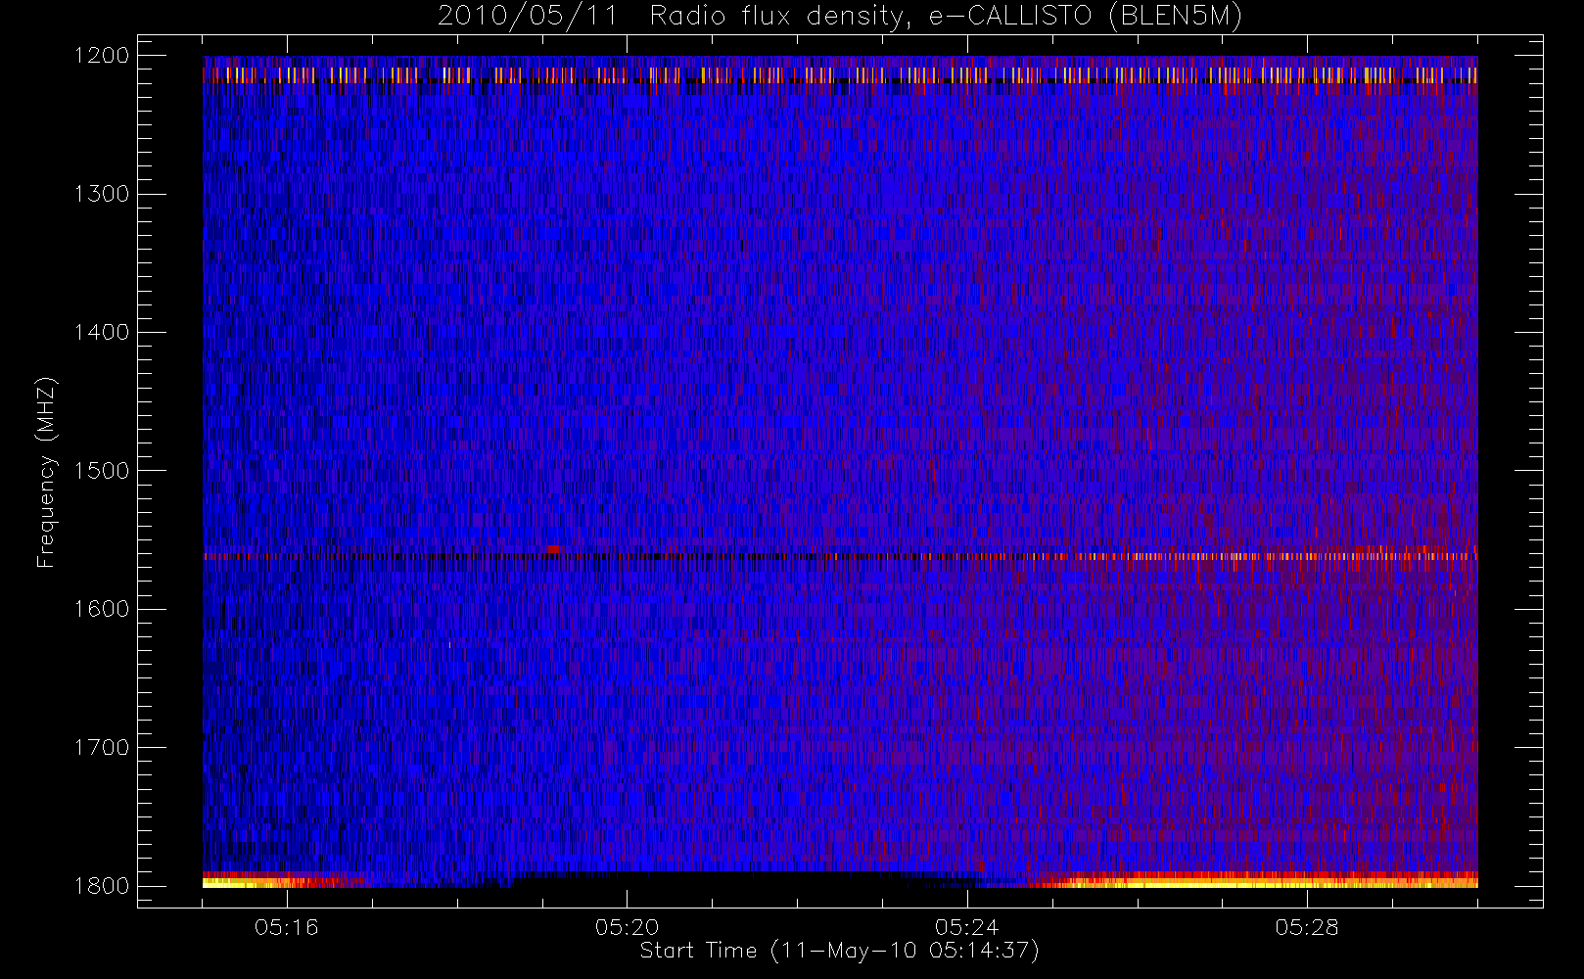
Task: Click the 1600 frequency tick label
Action: [x=102, y=609]
